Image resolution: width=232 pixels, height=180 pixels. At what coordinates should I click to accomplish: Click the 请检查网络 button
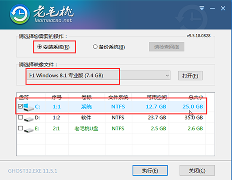point(167,47)
